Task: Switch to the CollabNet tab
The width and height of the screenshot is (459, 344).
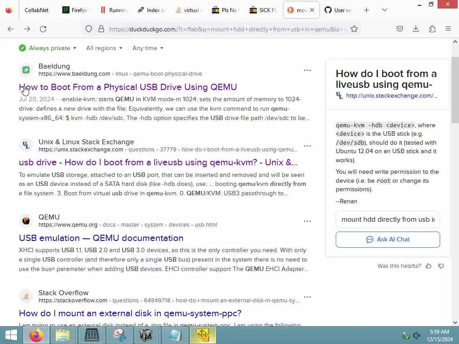Action: point(37,10)
